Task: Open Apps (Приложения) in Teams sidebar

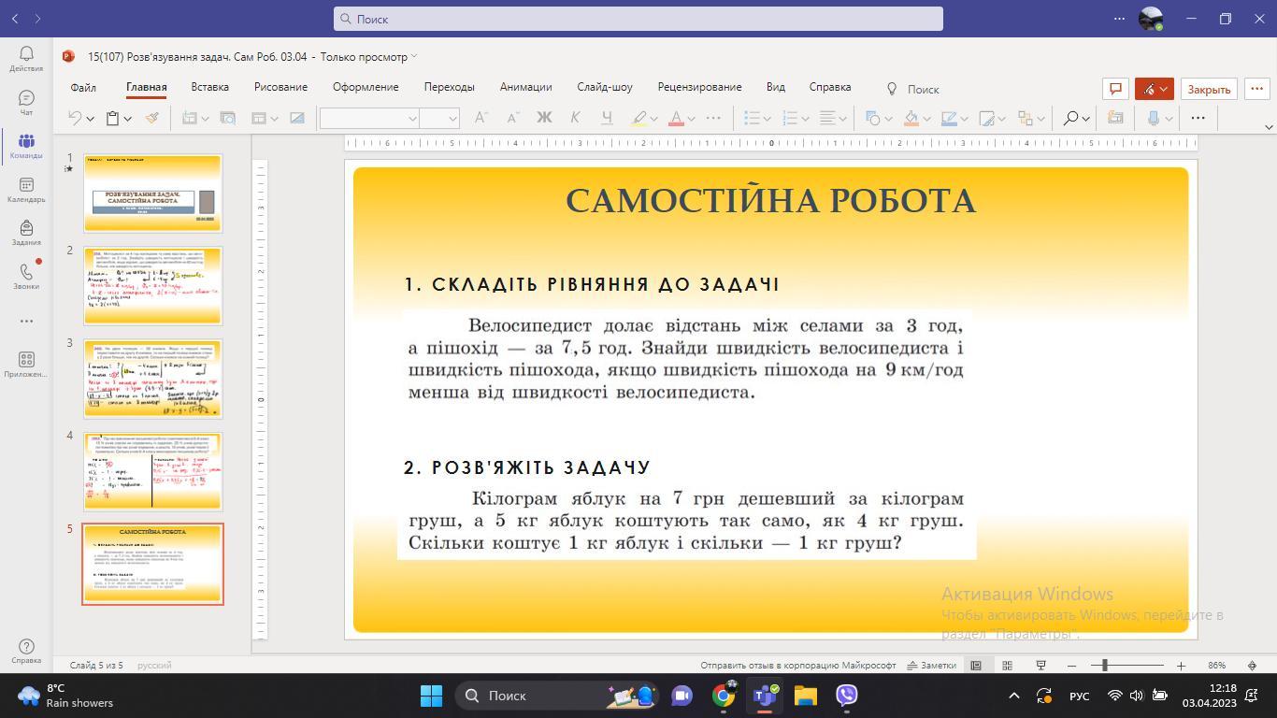Action: click(x=26, y=365)
